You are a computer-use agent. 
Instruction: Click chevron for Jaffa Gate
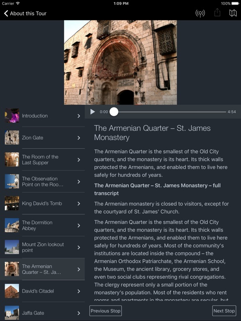pyautogui.click(x=79, y=313)
